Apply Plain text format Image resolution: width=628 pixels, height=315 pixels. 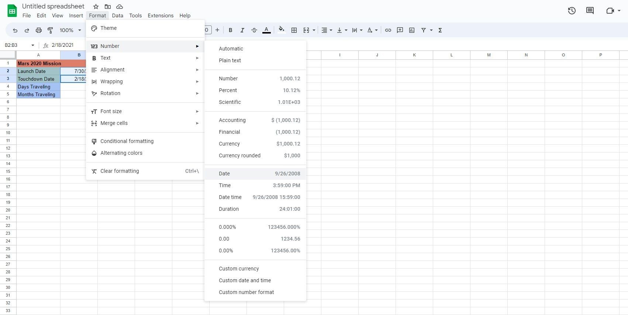coord(255,60)
